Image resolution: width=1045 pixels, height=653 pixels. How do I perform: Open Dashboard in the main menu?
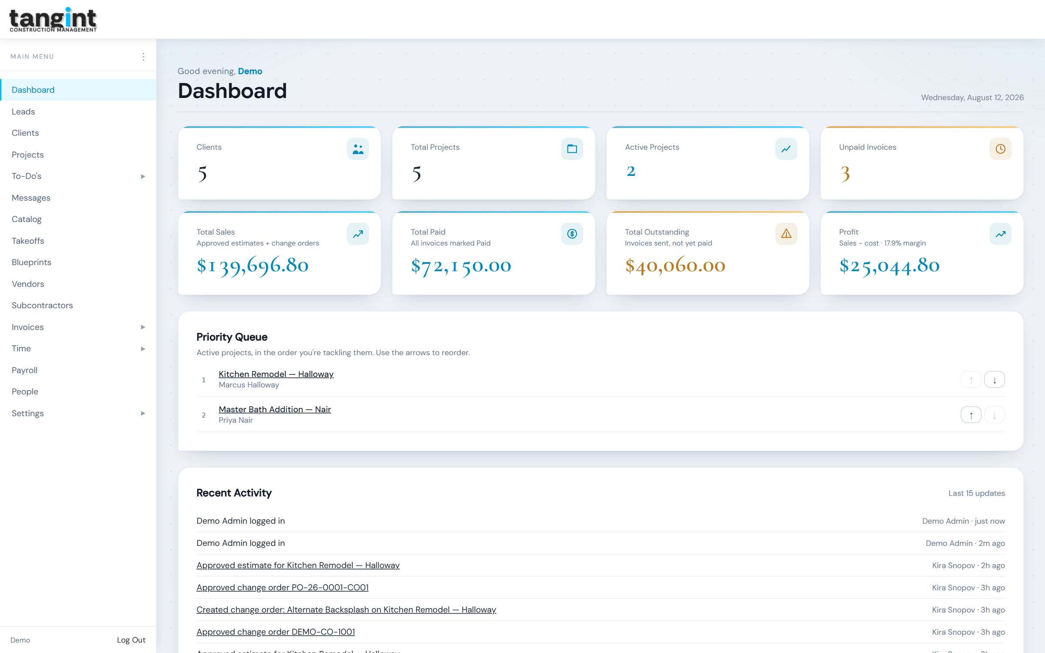[78, 90]
